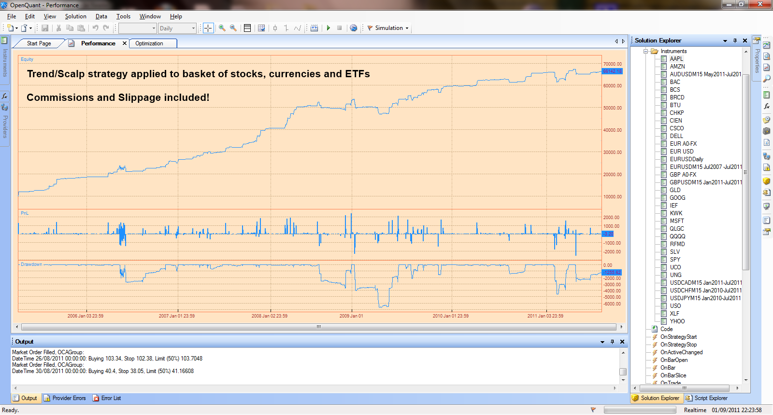The width and height of the screenshot is (773, 415).
Task: Open the Daily bar-type dropdown
Action: tap(177, 28)
